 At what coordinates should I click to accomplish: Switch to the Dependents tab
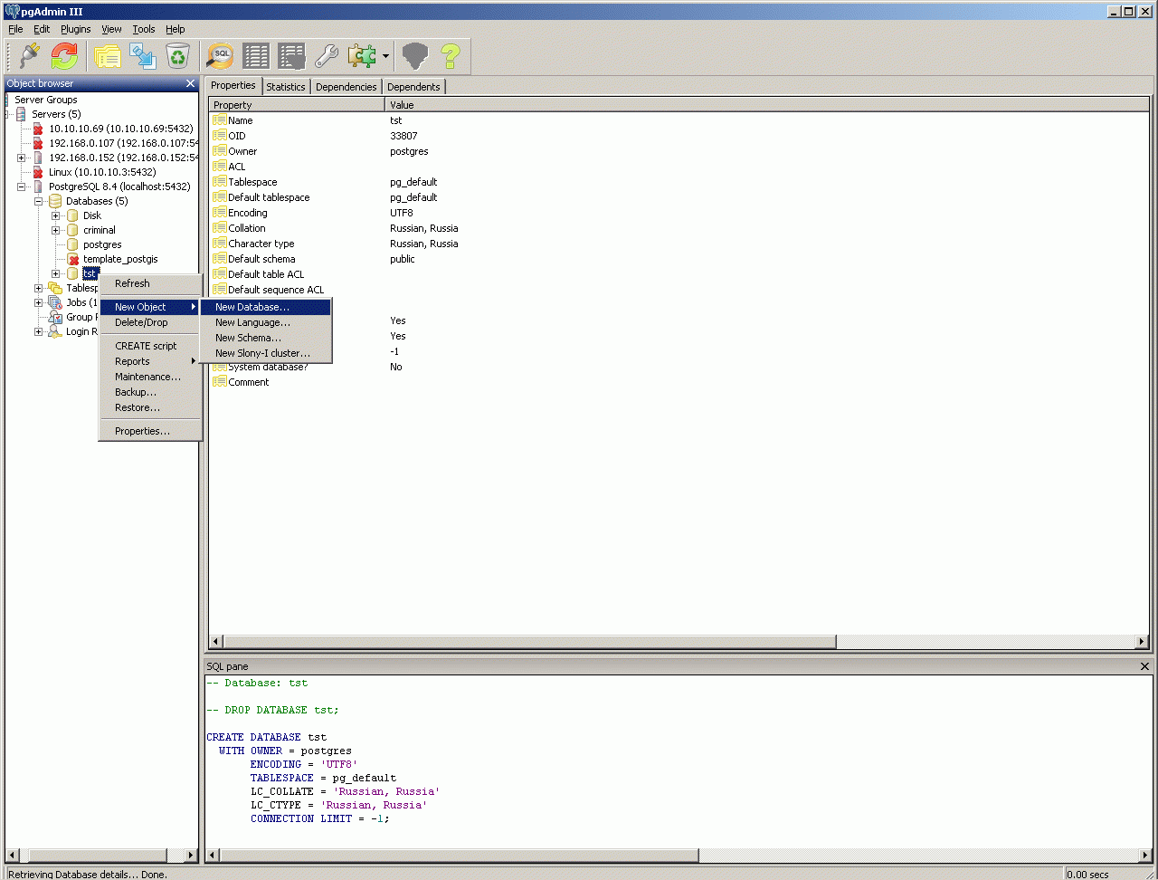coord(413,87)
